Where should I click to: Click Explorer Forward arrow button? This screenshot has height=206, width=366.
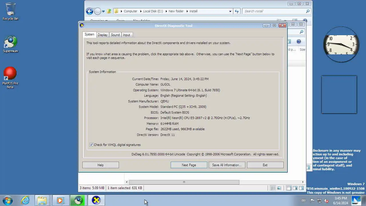click(98, 11)
